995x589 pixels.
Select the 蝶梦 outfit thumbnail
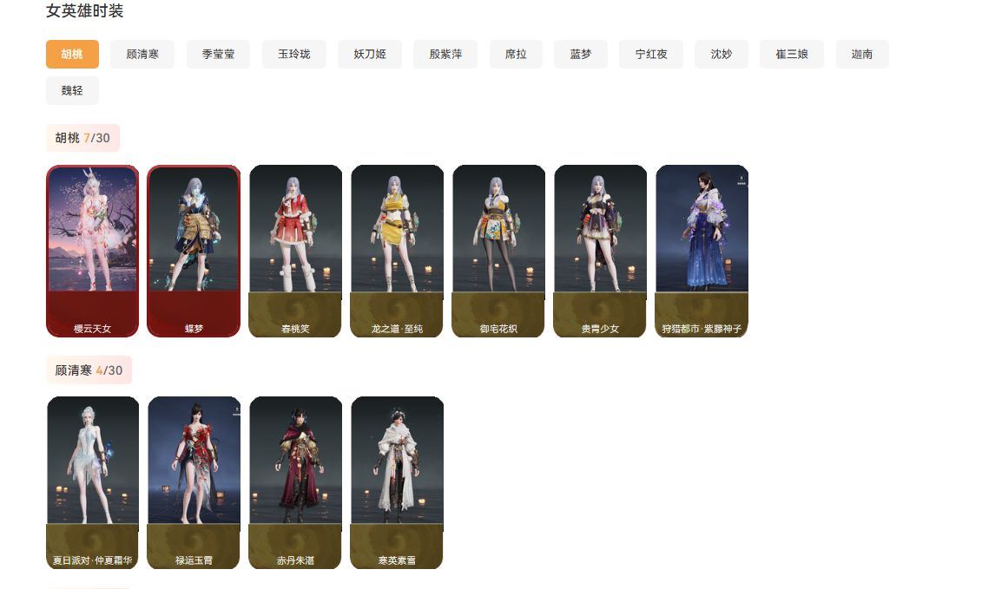[x=194, y=251]
